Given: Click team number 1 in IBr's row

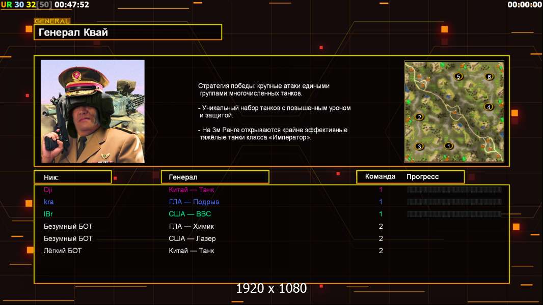Looking at the screenshot, I should click(x=381, y=214).
